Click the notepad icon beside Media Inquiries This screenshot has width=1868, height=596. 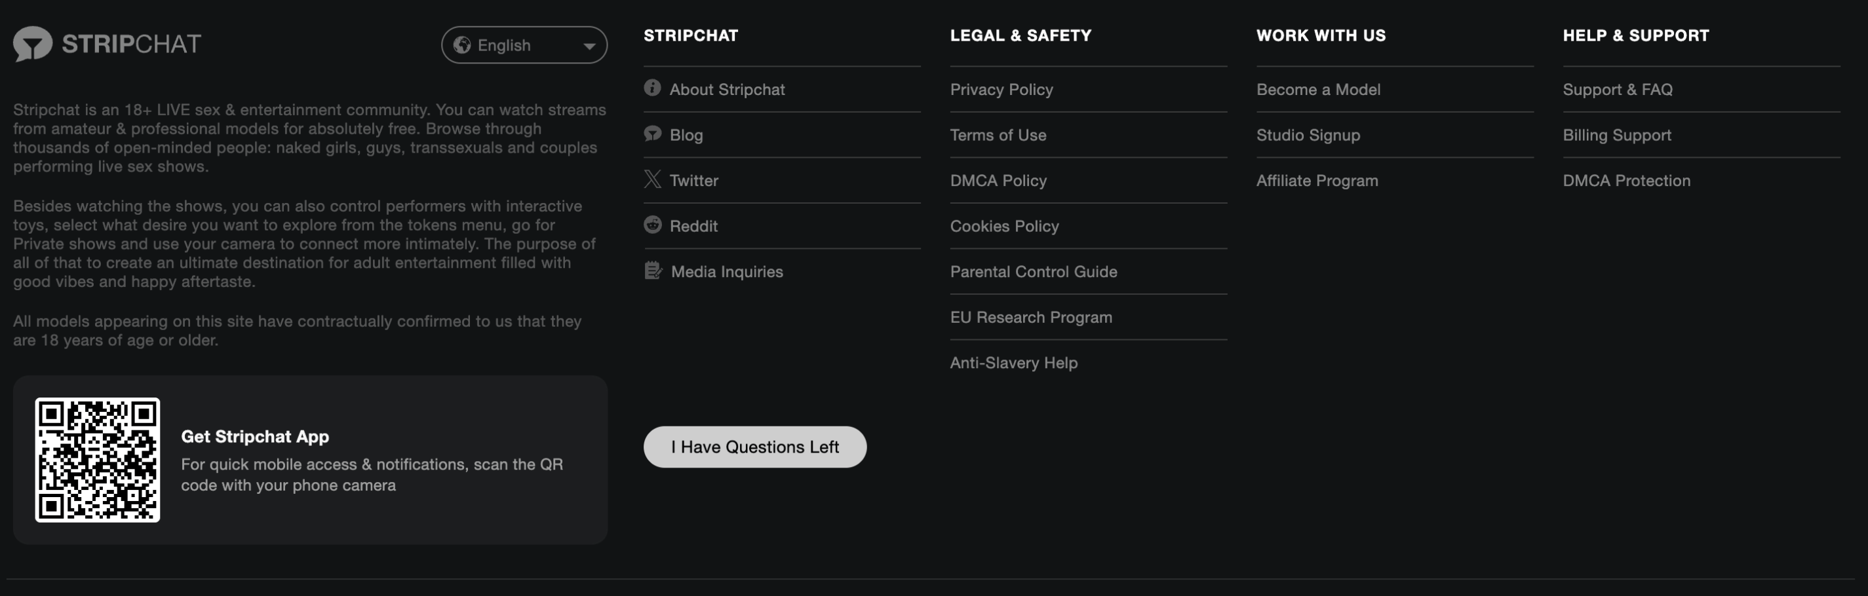[x=653, y=271]
